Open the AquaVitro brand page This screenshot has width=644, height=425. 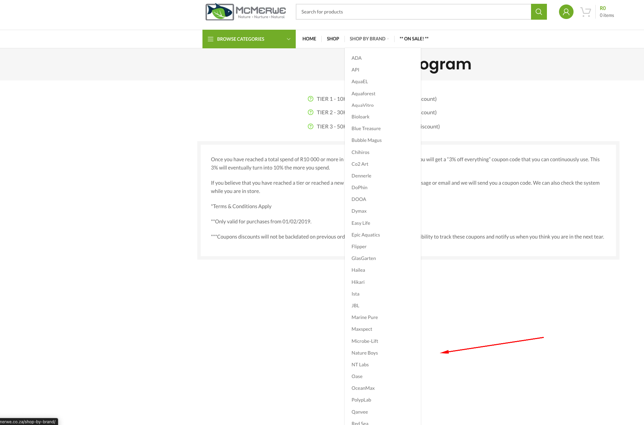(x=362, y=105)
